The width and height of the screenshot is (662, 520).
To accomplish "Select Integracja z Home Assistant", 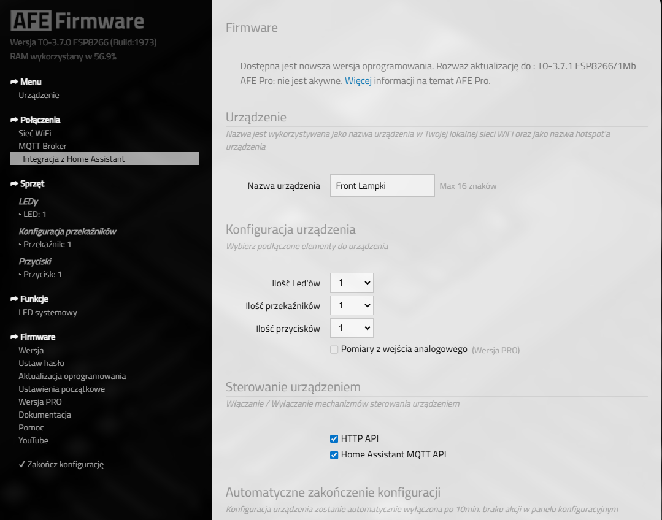I will (74, 159).
